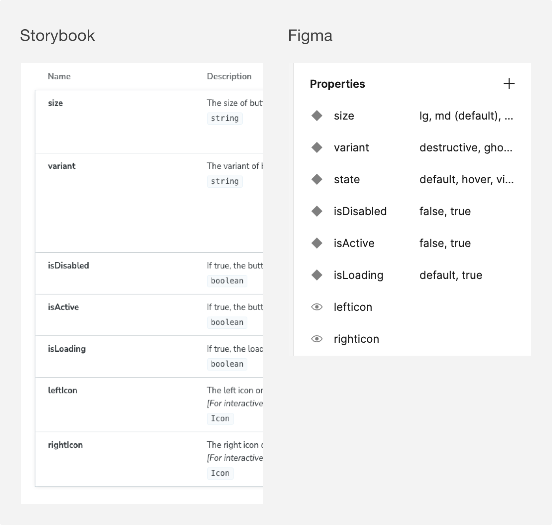
Task: Click the 'The left icon' description text
Action: pos(235,390)
